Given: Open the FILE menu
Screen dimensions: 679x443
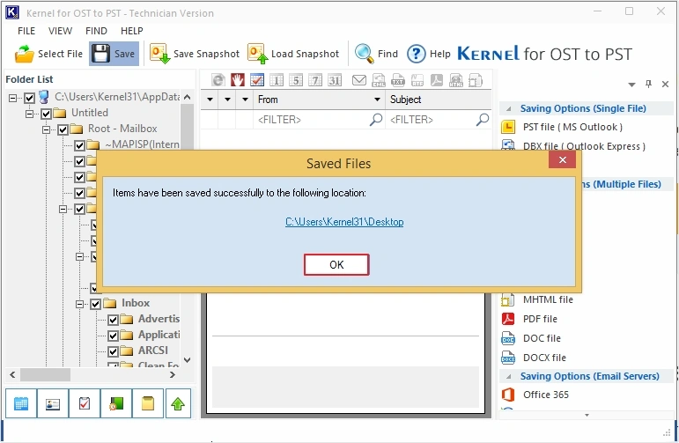Looking at the screenshot, I should 26,31.
